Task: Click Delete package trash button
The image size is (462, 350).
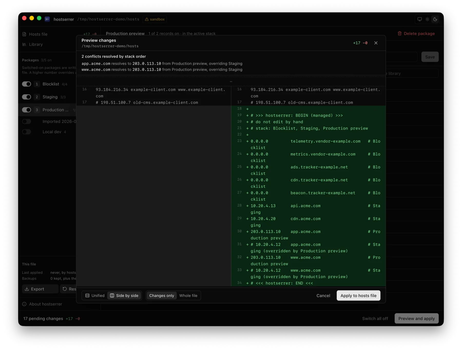Action: (416, 34)
